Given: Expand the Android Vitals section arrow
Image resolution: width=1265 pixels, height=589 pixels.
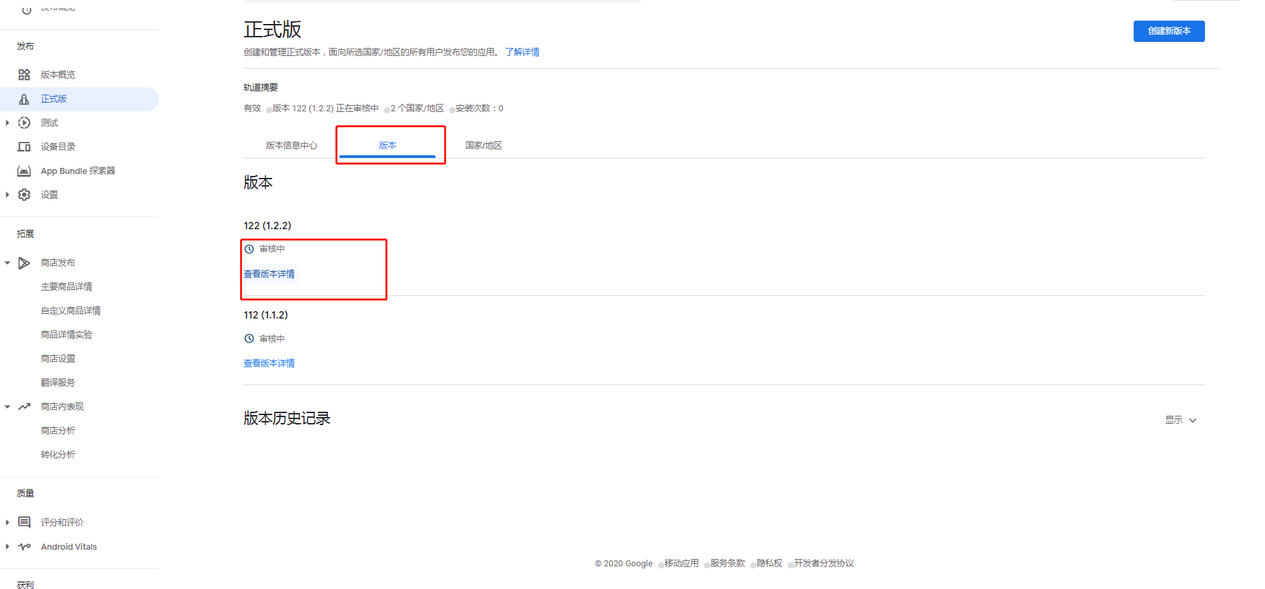Looking at the screenshot, I should [7, 546].
